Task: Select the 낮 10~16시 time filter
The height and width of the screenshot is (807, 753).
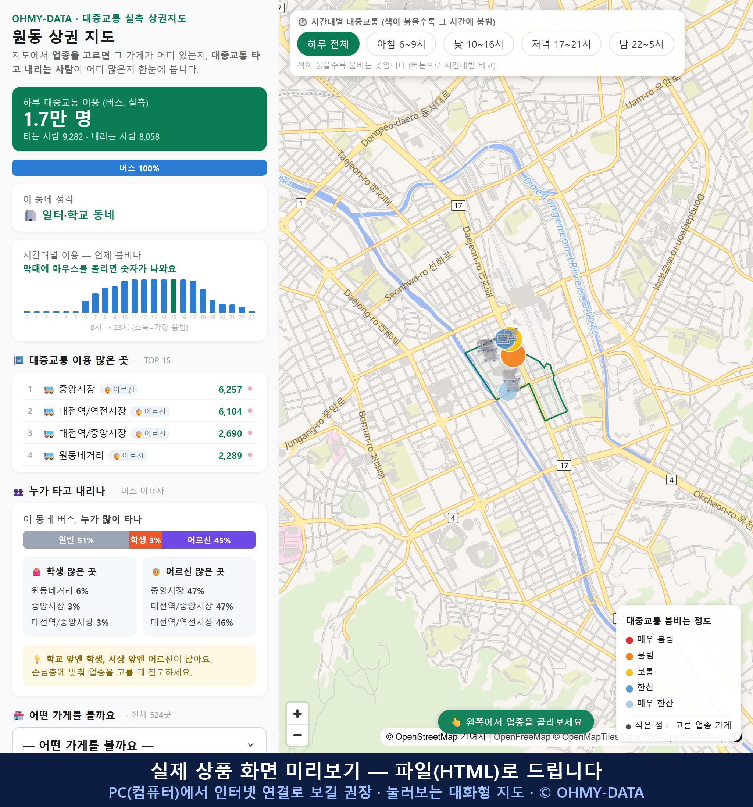Action: 479,44
